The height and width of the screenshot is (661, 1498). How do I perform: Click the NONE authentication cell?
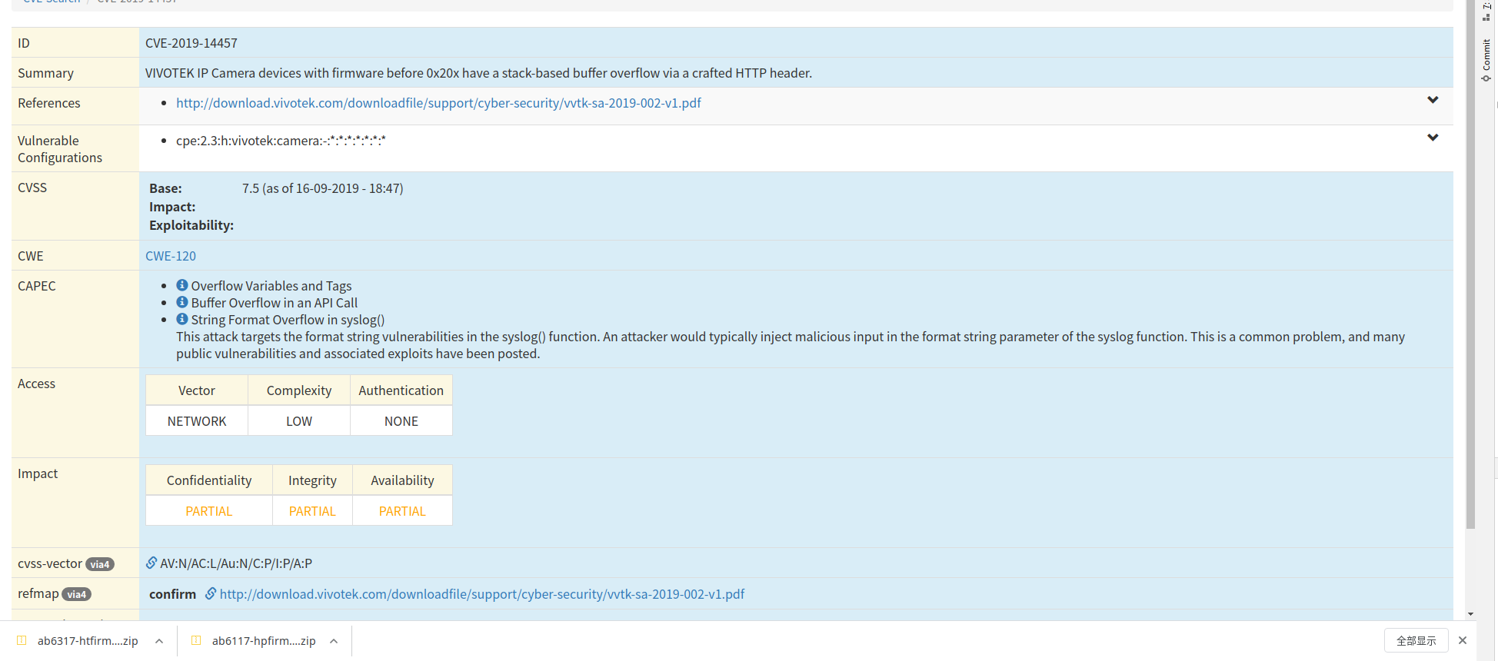401,421
